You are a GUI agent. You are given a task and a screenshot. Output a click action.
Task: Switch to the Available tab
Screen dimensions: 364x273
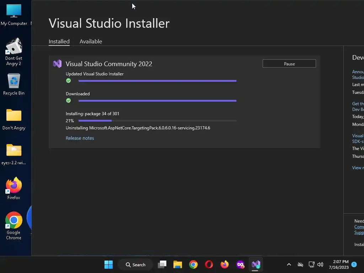point(91,41)
